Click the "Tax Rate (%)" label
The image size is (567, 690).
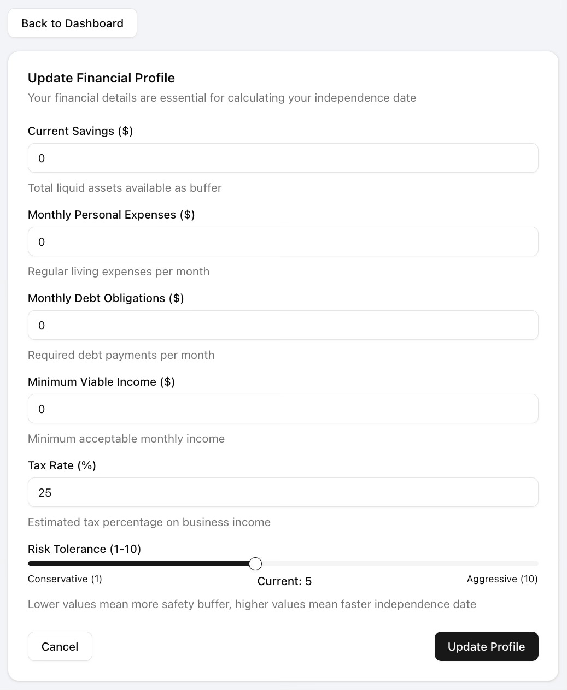(x=62, y=465)
